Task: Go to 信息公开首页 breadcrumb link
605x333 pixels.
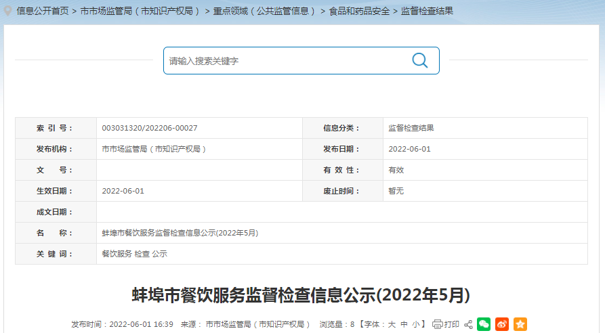Action: [43, 12]
